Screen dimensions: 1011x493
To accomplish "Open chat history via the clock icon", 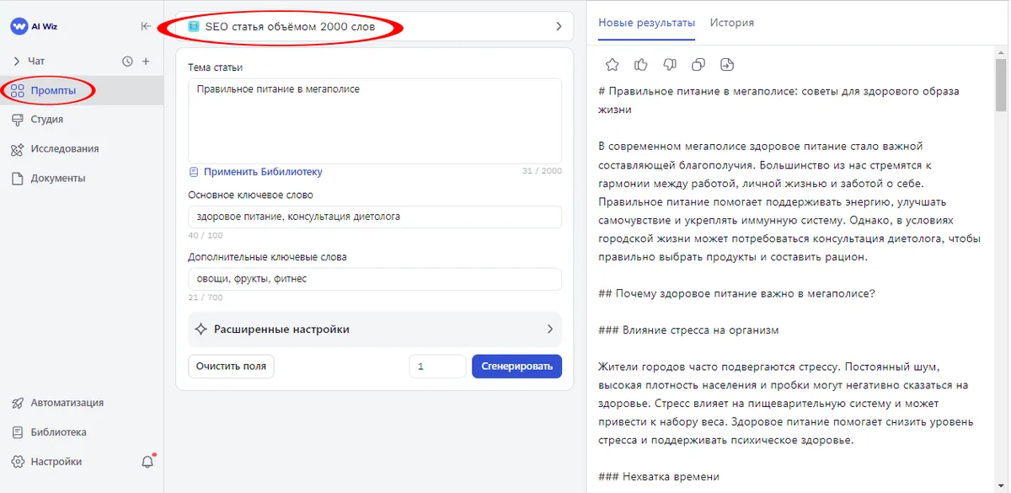I will 127,61.
